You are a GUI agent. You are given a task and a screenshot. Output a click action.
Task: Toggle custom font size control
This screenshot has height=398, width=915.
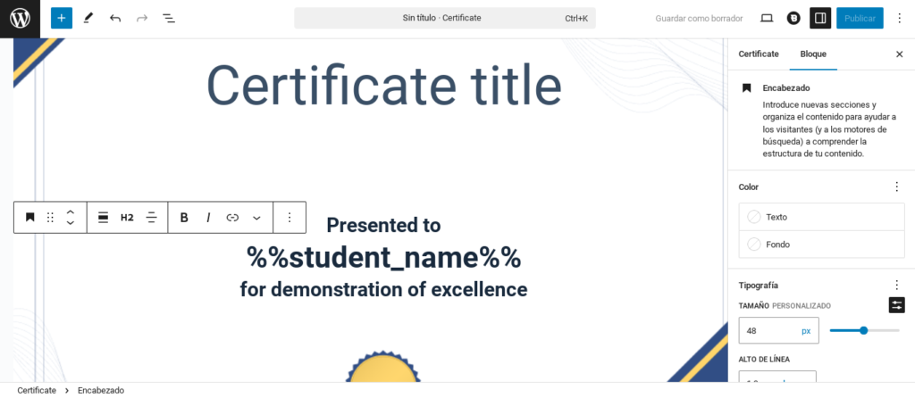897,305
